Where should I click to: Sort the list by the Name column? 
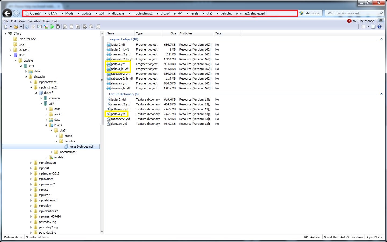coord(120,33)
